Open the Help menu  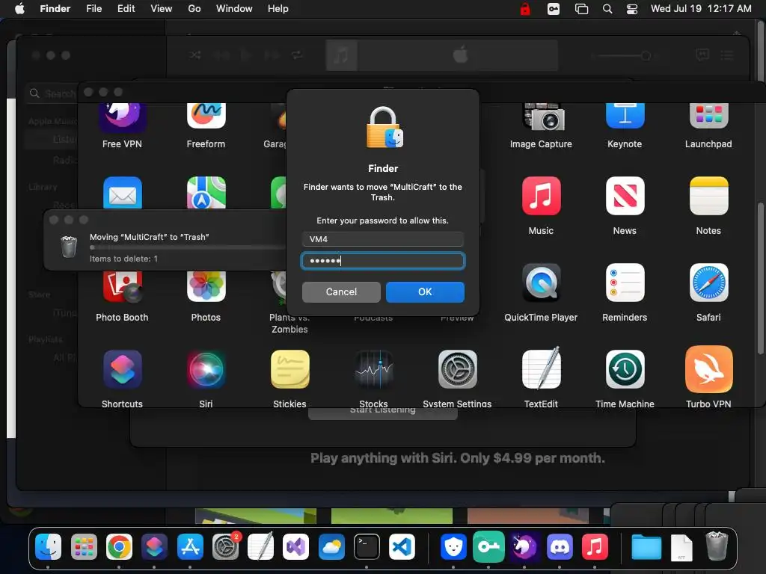[278, 9]
